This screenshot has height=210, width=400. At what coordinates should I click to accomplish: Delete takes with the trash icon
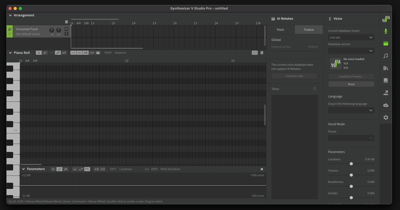tap(315, 89)
